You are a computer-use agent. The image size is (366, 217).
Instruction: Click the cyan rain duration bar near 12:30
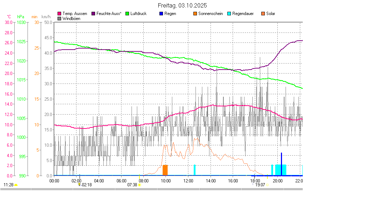coord(194,170)
